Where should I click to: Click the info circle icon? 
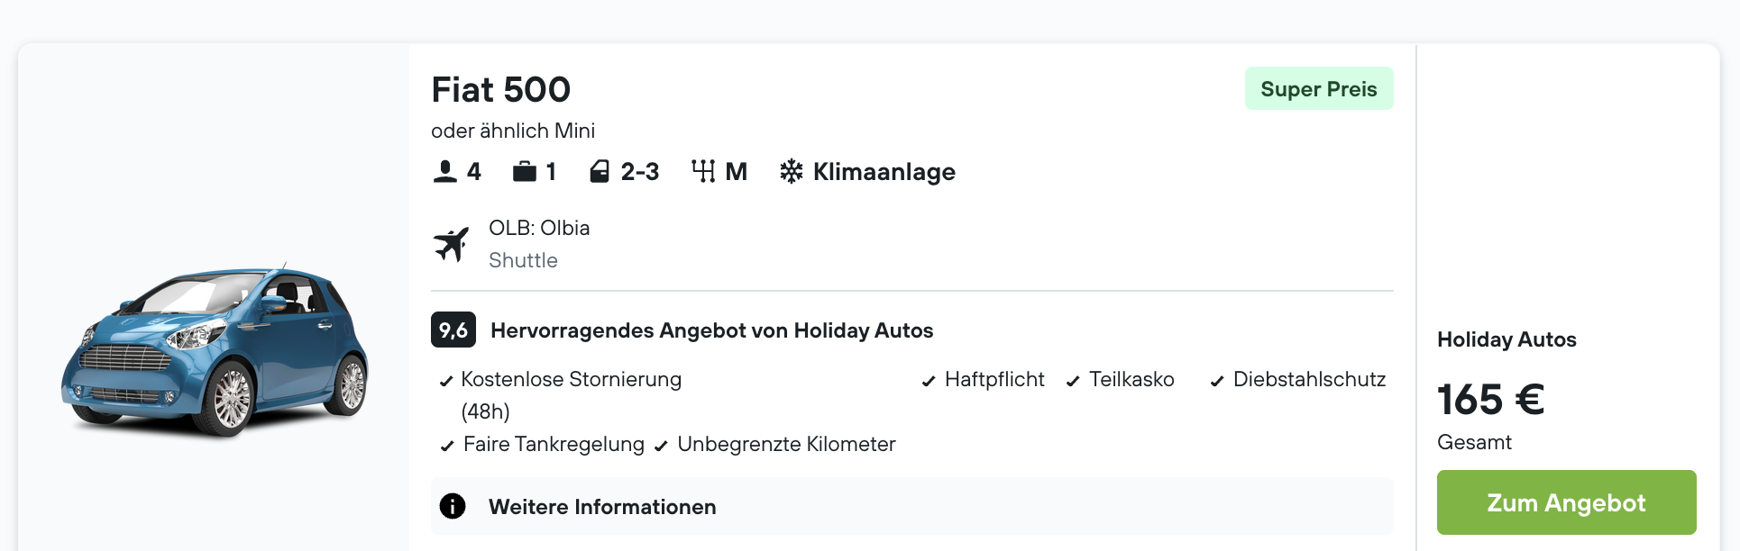[x=453, y=506]
